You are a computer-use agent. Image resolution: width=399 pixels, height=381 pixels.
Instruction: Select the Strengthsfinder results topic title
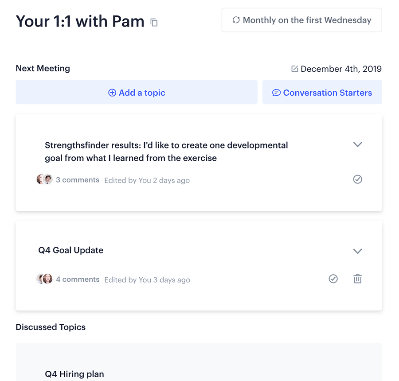pos(166,152)
